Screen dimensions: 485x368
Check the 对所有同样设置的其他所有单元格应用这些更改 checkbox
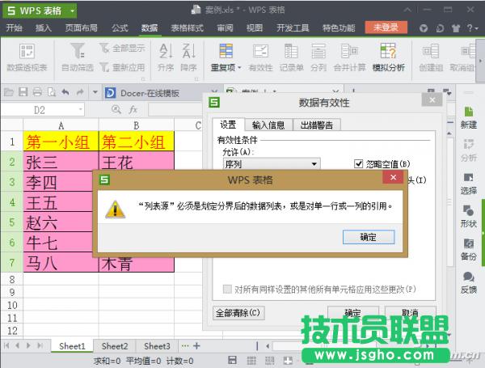pyautogui.click(x=227, y=289)
